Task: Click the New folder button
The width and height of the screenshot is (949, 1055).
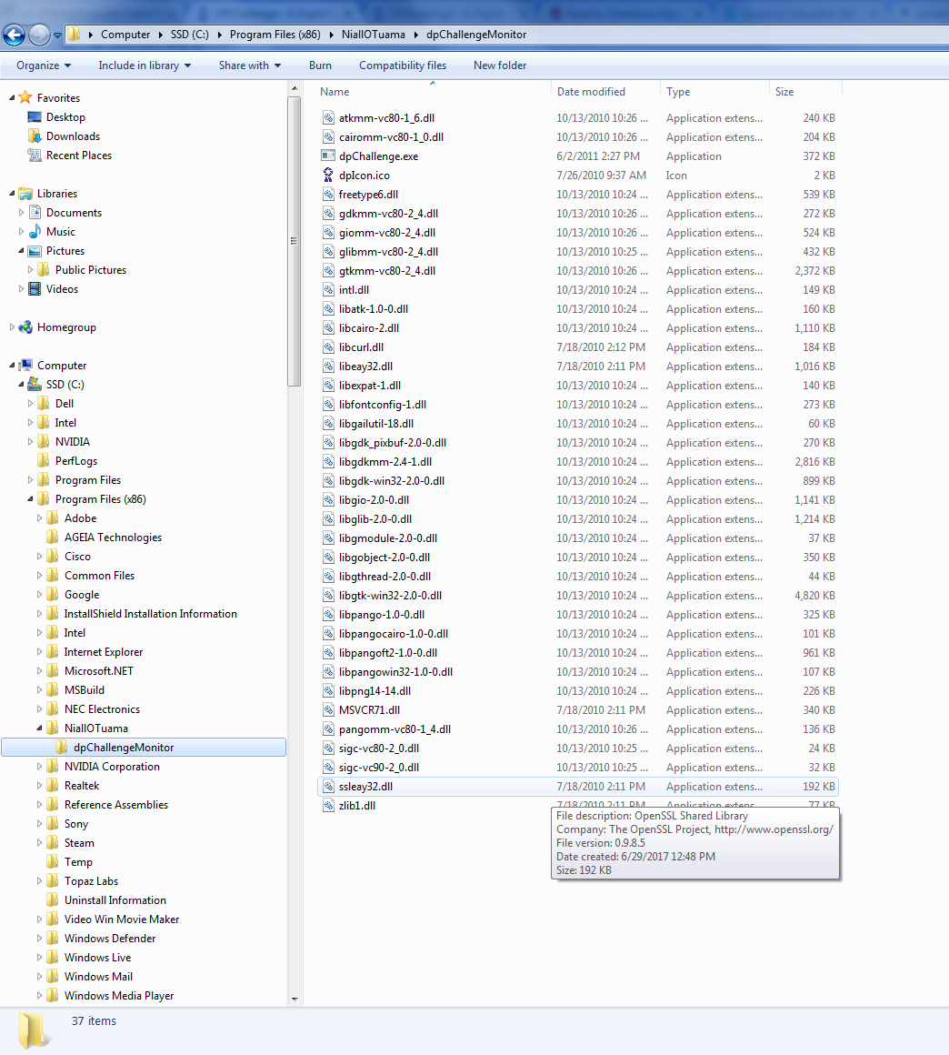Action: (500, 65)
